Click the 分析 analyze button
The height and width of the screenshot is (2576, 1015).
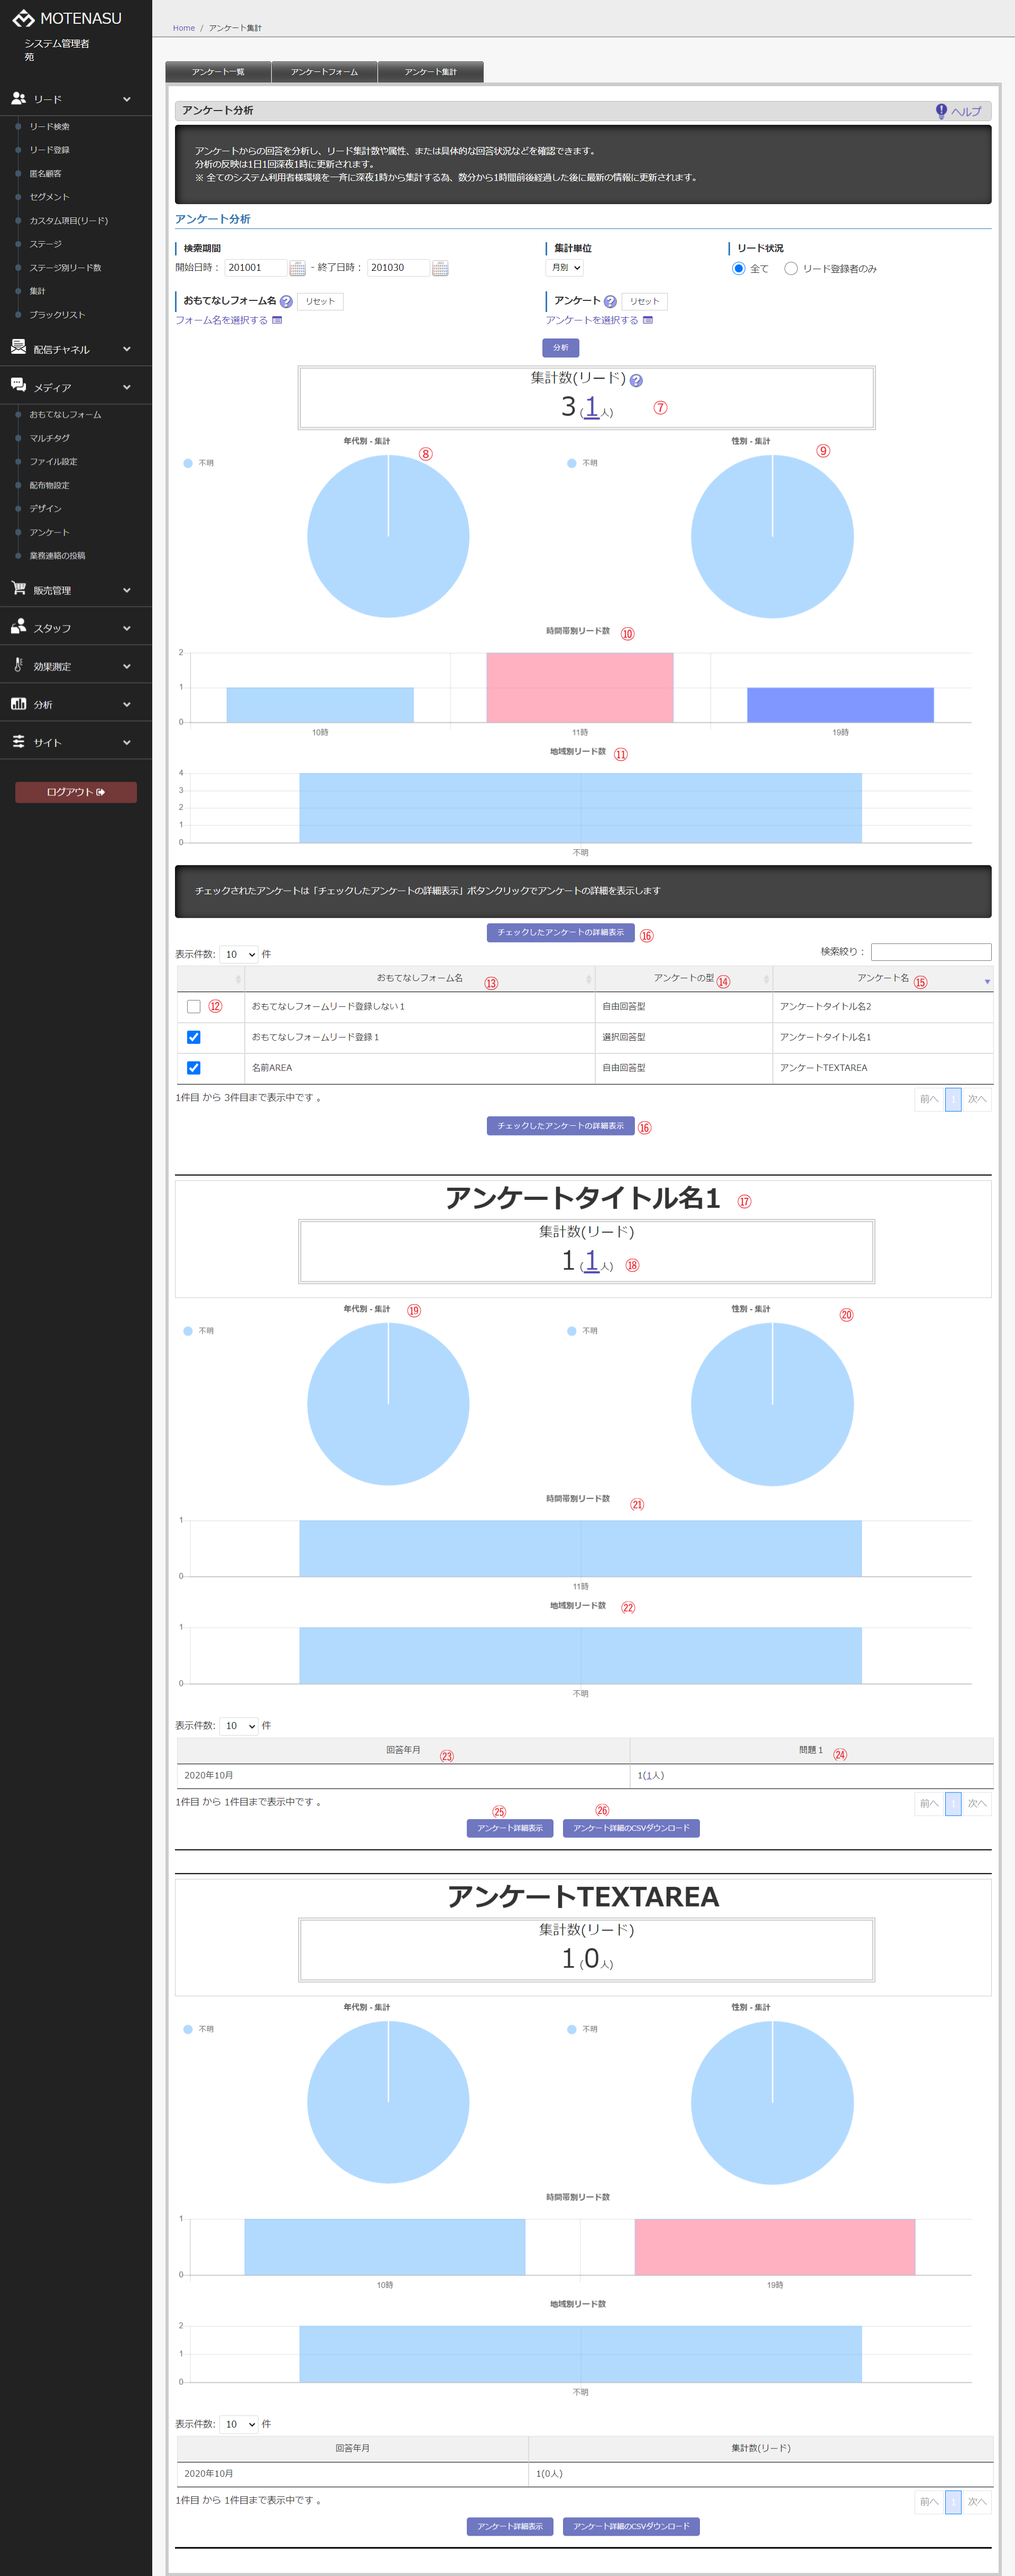coord(560,347)
